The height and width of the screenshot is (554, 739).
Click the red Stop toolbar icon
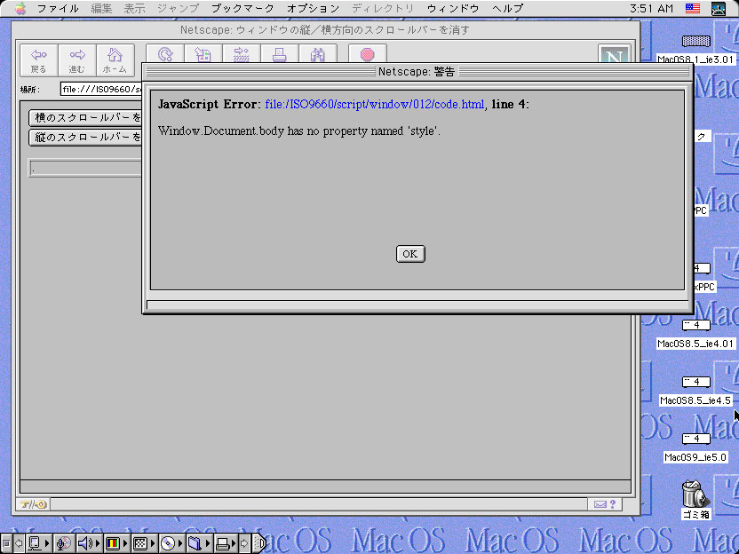click(x=368, y=53)
